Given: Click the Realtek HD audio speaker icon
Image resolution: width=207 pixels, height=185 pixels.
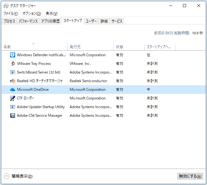Looking at the screenshot, I should click(13, 81).
